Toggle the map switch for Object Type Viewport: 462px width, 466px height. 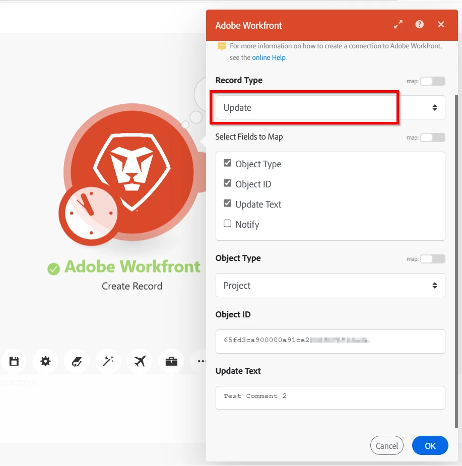pyautogui.click(x=433, y=259)
